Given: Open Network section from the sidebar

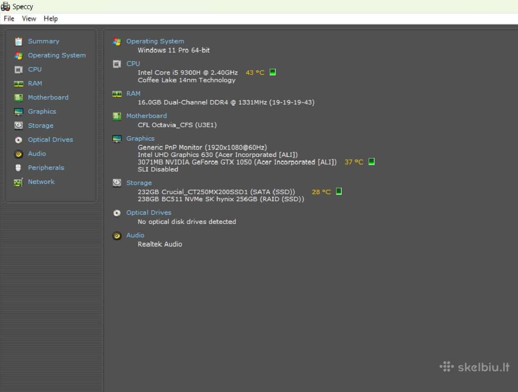Looking at the screenshot, I should (x=41, y=182).
